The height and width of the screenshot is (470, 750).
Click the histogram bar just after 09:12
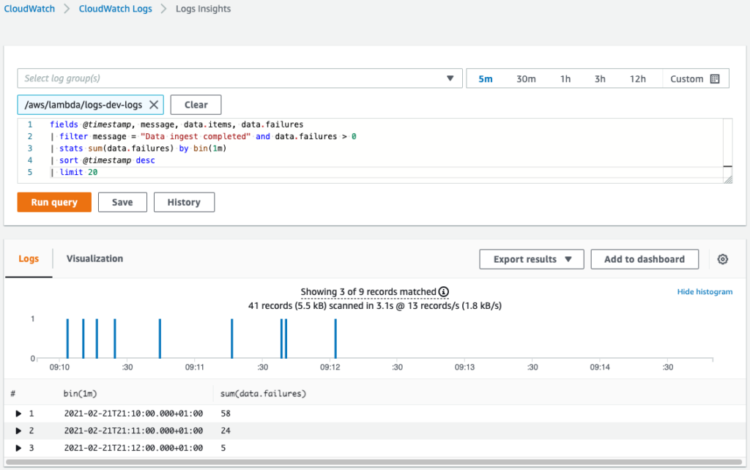[335, 338]
